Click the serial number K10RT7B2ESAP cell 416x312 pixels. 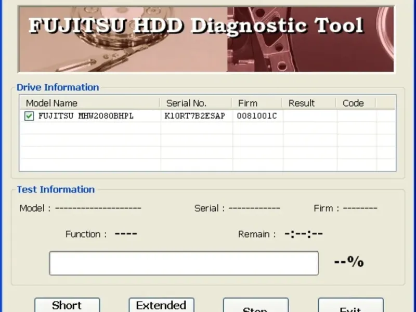pyautogui.click(x=194, y=116)
